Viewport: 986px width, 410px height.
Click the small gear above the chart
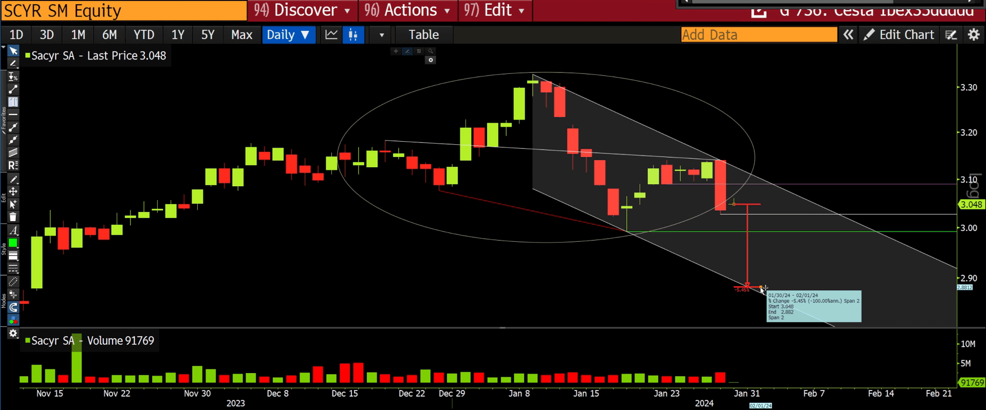pyautogui.click(x=431, y=60)
